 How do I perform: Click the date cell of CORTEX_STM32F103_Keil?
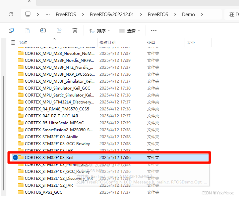[115, 157]
